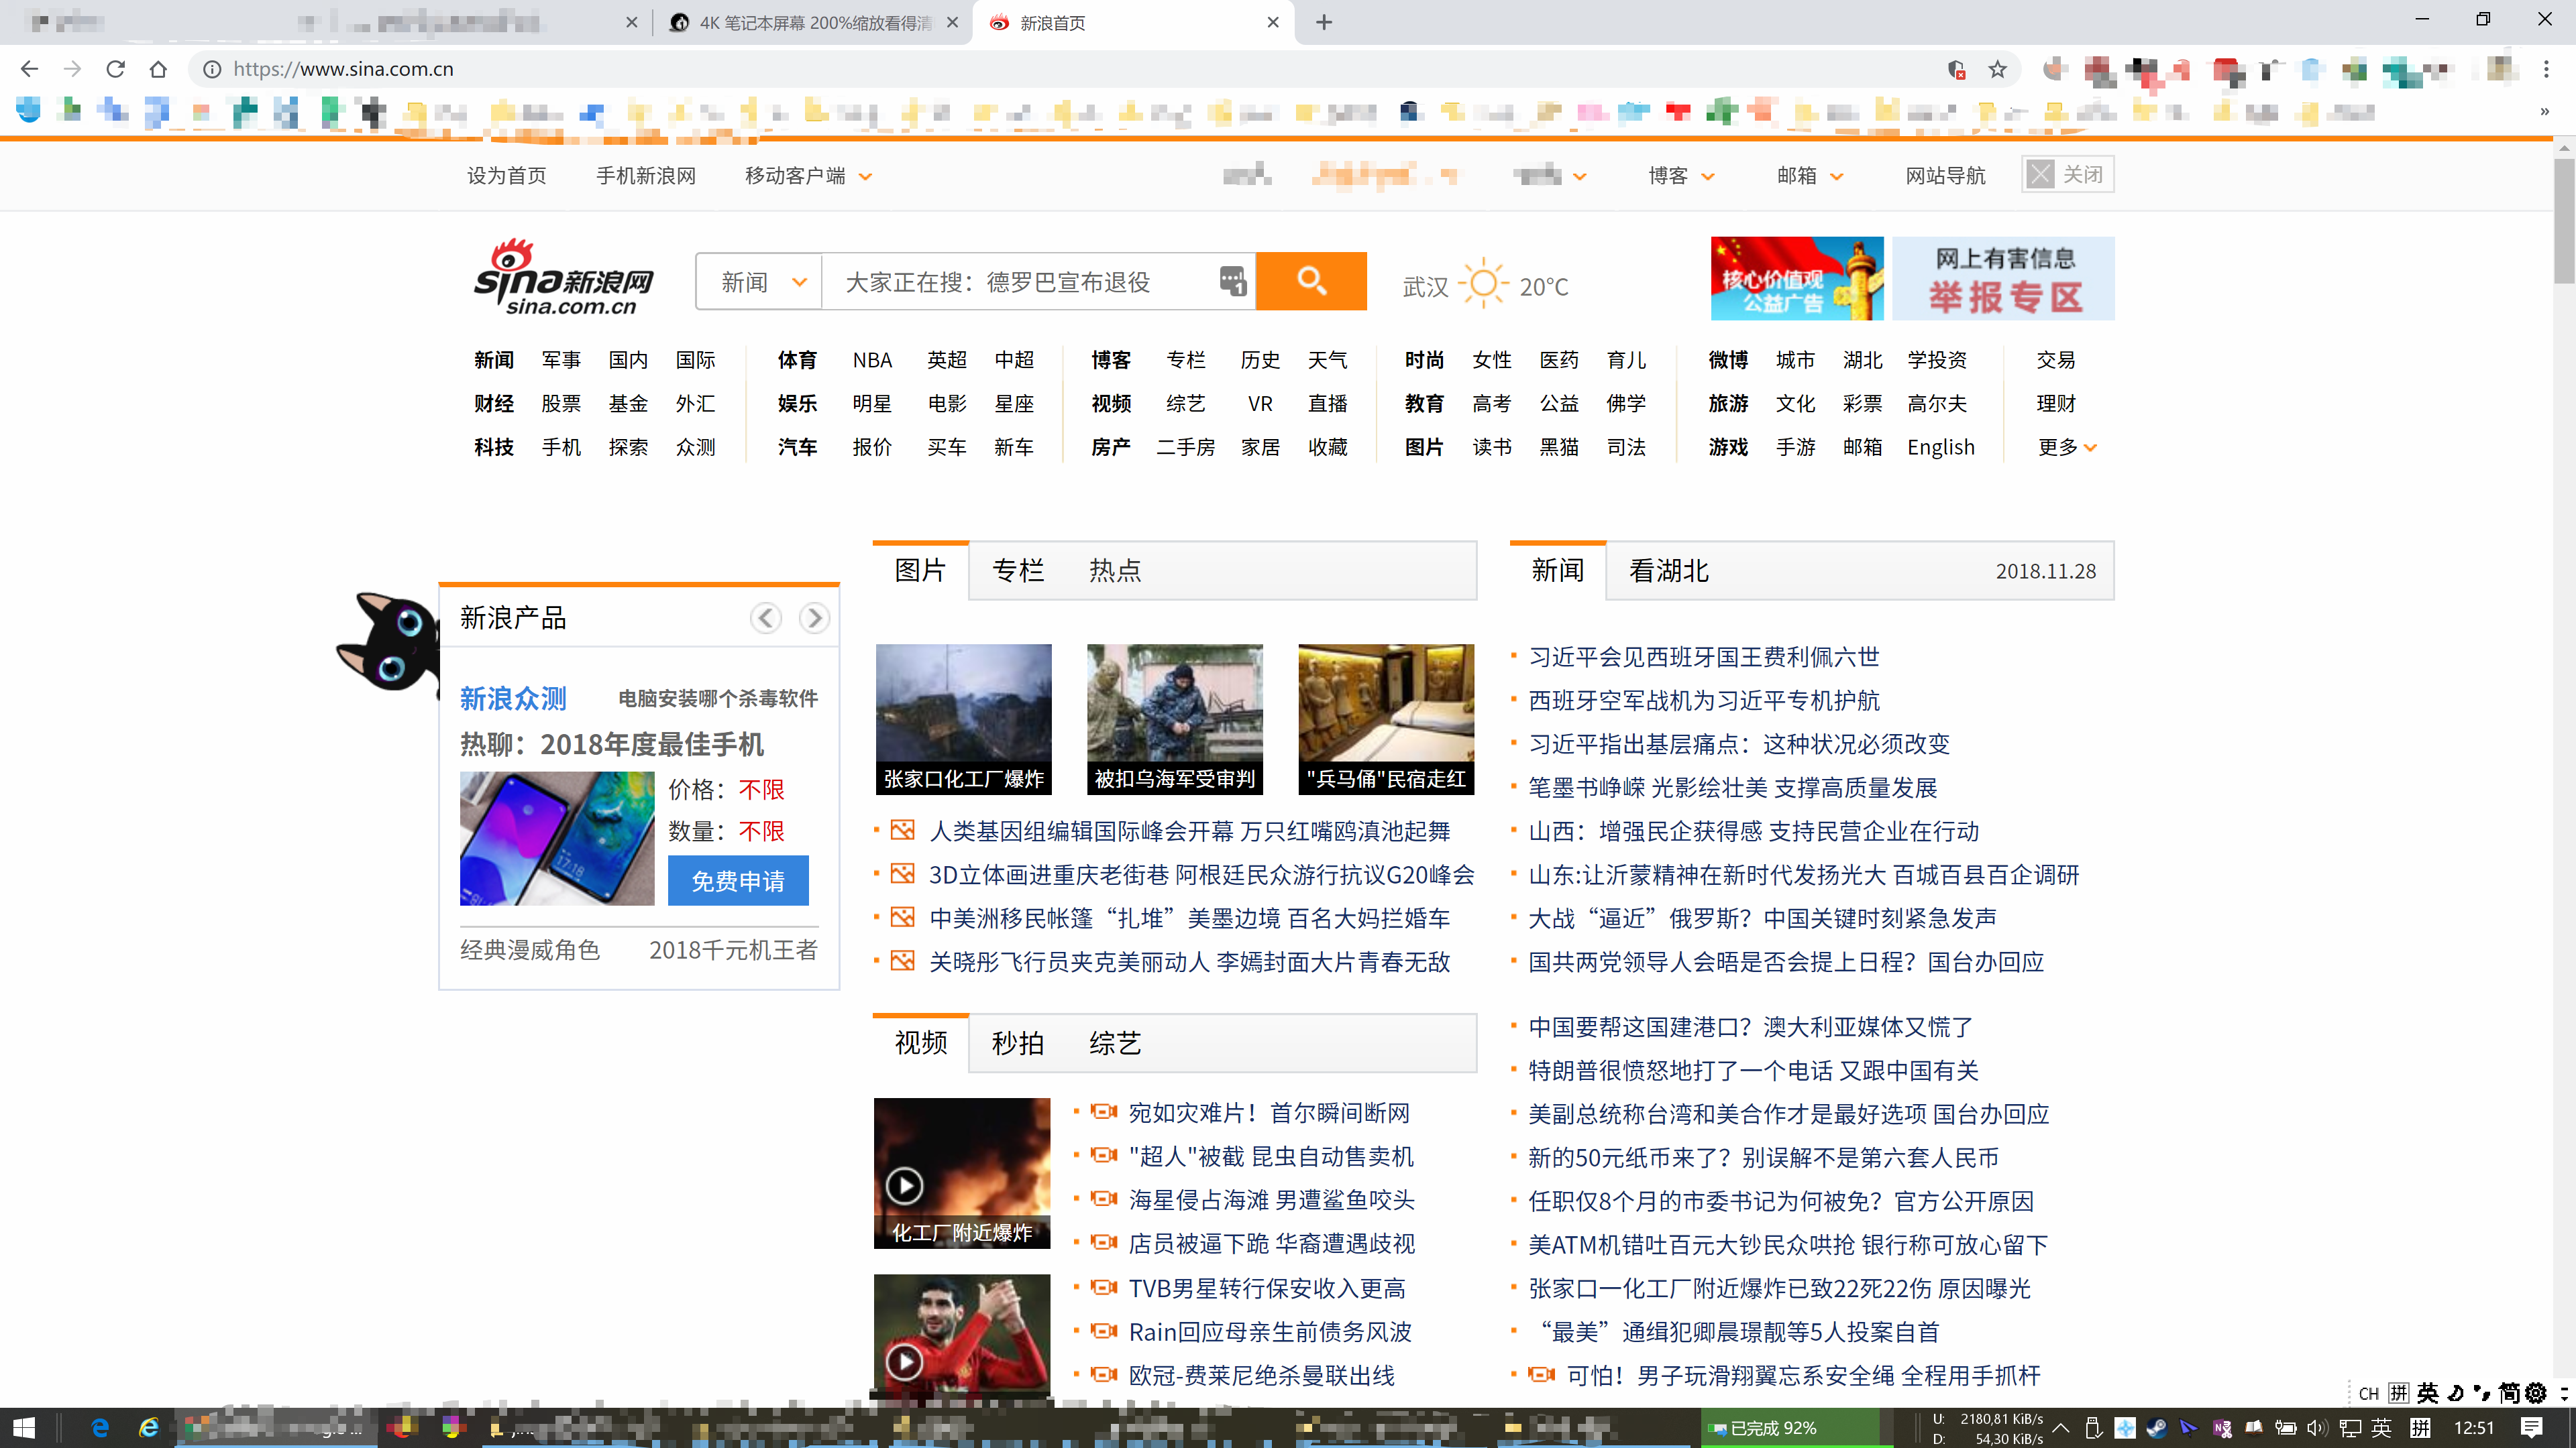This screenshot has width=2576, height=1448.
Task: Click 设为首页 link
Action: 507,176
